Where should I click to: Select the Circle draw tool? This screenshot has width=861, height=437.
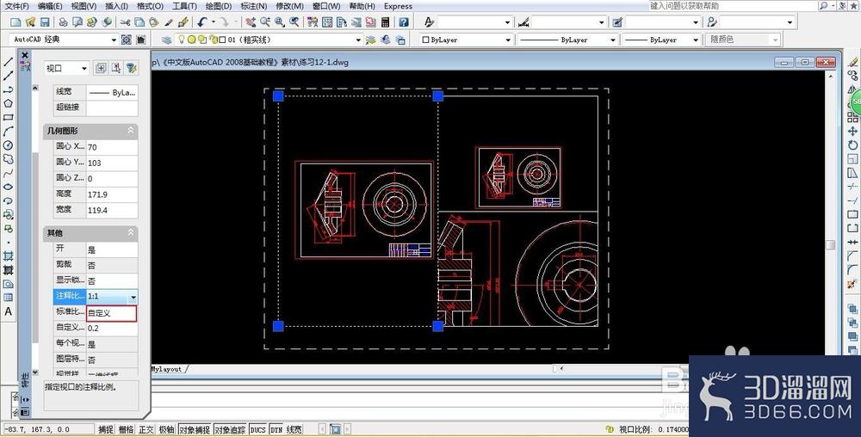pos(9,145)
